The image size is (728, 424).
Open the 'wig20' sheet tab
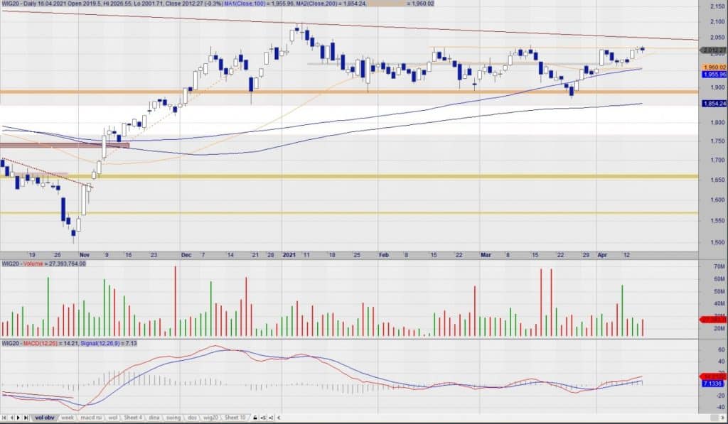coord(210,418)
